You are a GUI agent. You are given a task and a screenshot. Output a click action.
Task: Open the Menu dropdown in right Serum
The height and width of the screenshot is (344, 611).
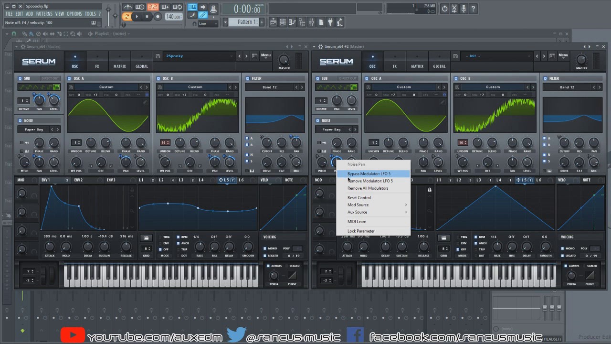point(563,55)
